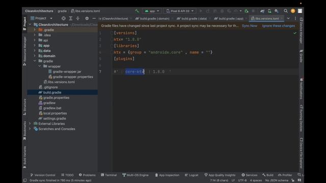Select gradle-wrapper.properties file
The height and width of the screenshot is (183, 326).
click(x=71, y=77)
